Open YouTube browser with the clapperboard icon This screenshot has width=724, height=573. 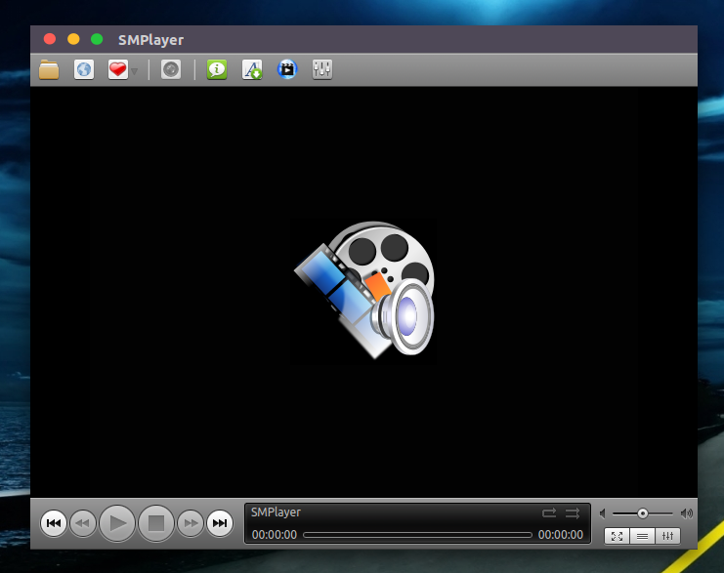[287, 69]
